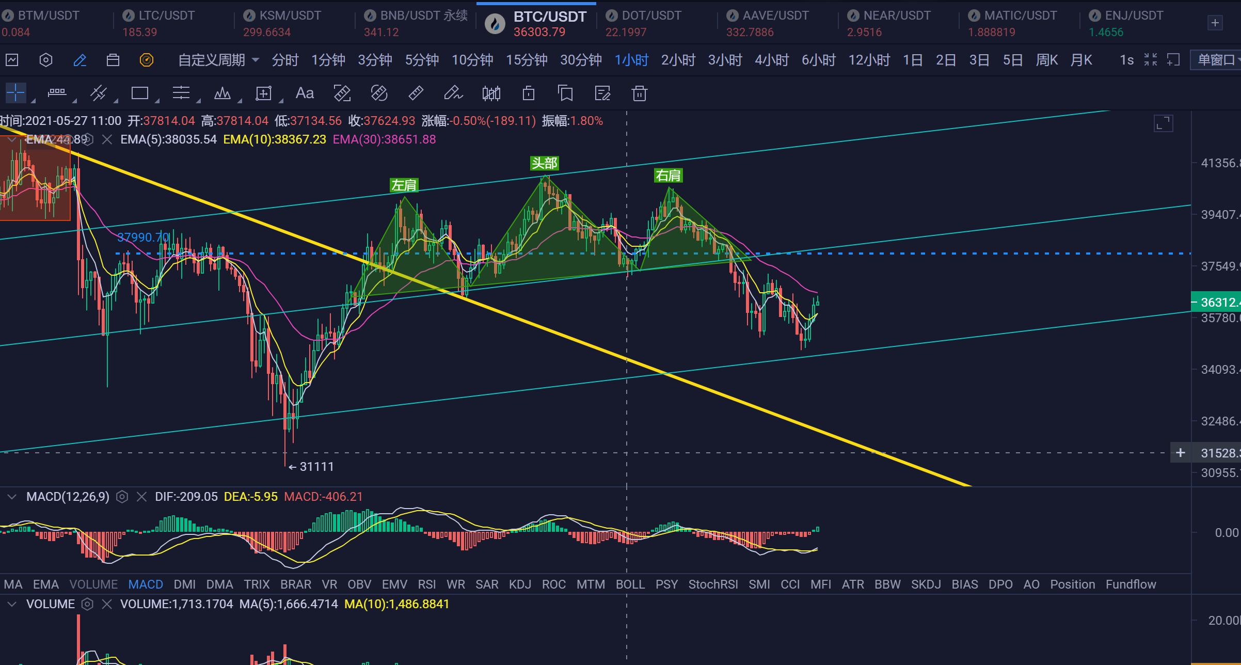Select the RSI indicator
Viewport: 1241px width, 665px height.
[426, 584]
